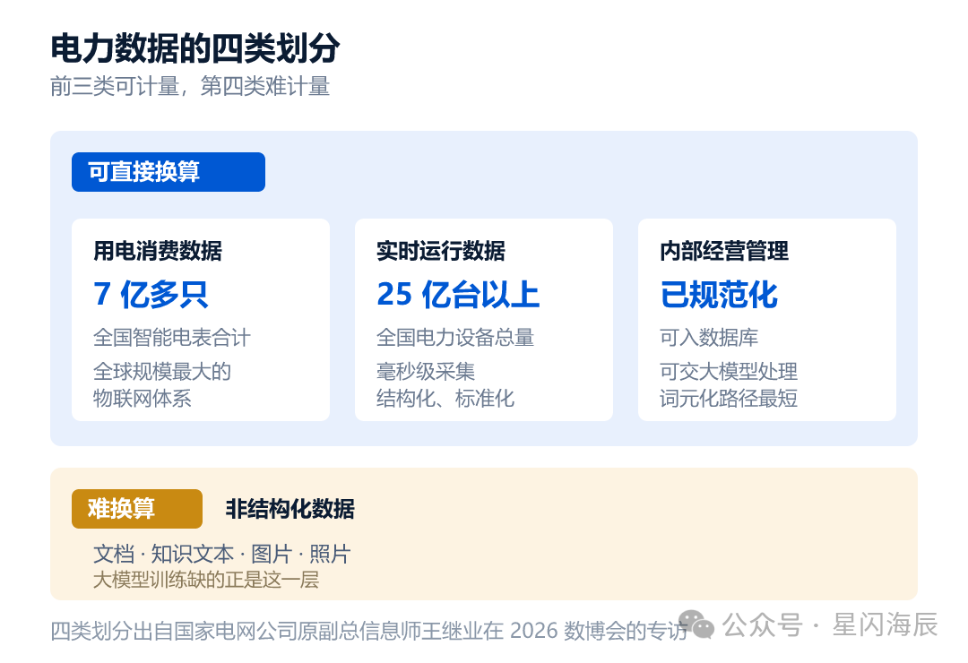Click the line 全国智能电表合计
Screen dimensions: 968x663
click(x=171, y=338)
